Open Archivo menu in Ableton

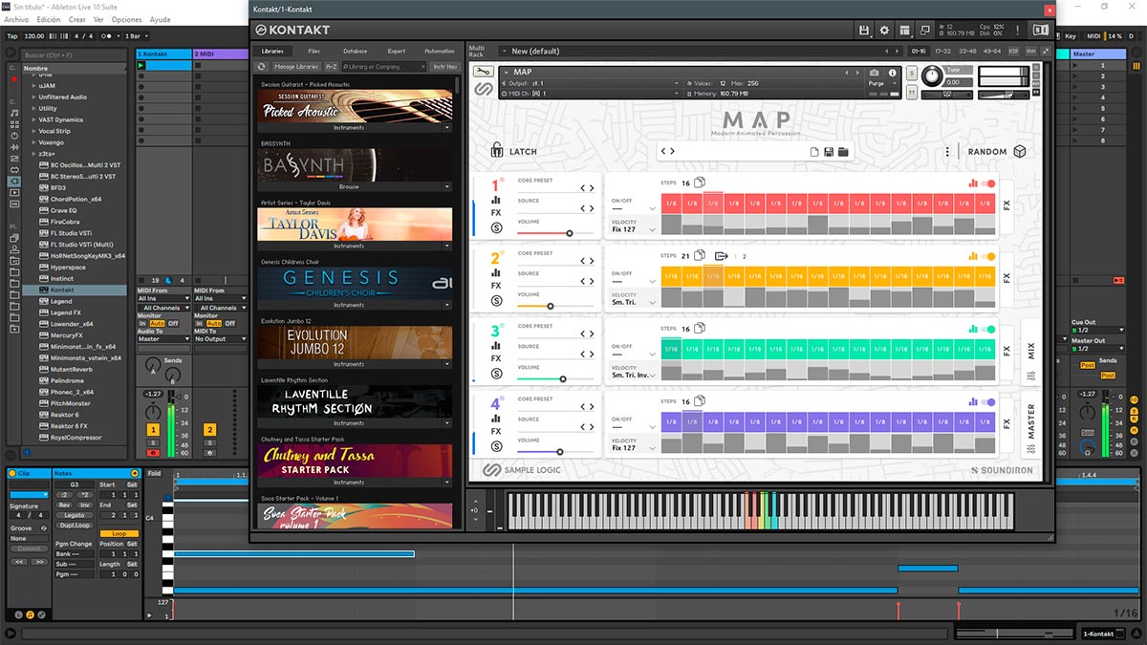(17, 19)
